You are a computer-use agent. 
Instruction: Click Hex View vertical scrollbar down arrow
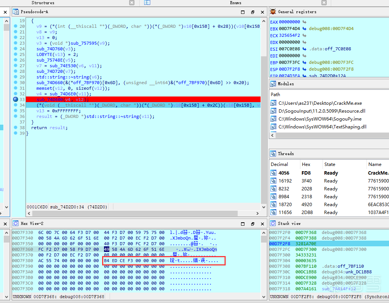coord(264,297)
